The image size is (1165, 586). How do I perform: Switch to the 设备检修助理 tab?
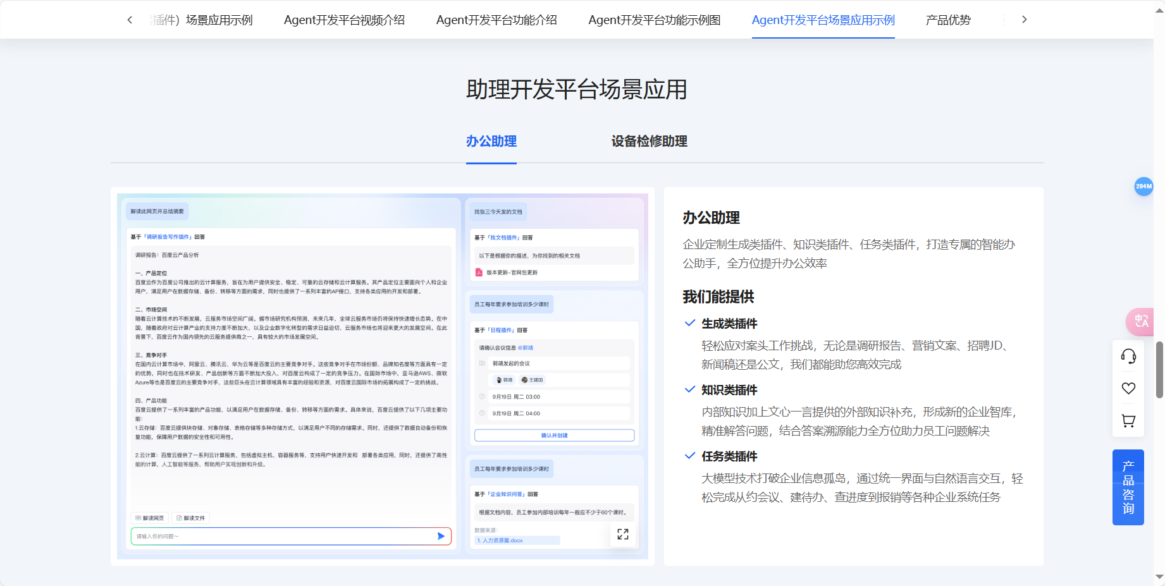tap(649, 141)
